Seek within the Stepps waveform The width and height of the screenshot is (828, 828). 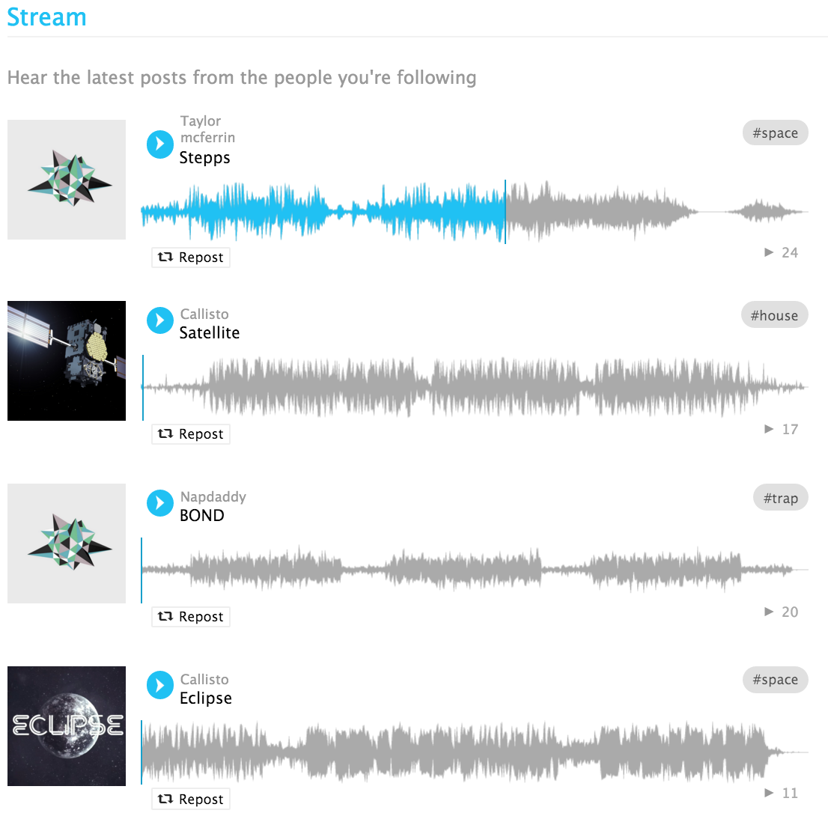coord(599,212)
